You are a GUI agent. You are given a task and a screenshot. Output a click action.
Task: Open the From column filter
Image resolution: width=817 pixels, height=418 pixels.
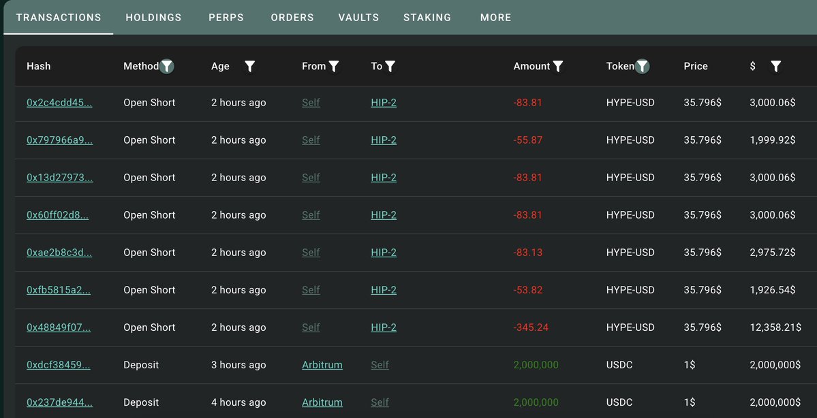click(x=333, y=66)
